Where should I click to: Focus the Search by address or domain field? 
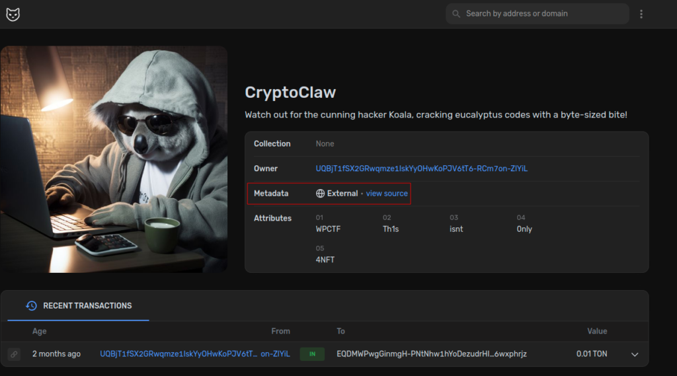coord(542,14)
